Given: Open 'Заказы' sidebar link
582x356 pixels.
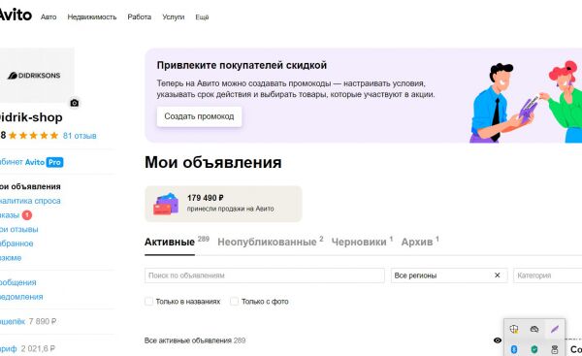Looking at the screenshot, I should (10, 215).
